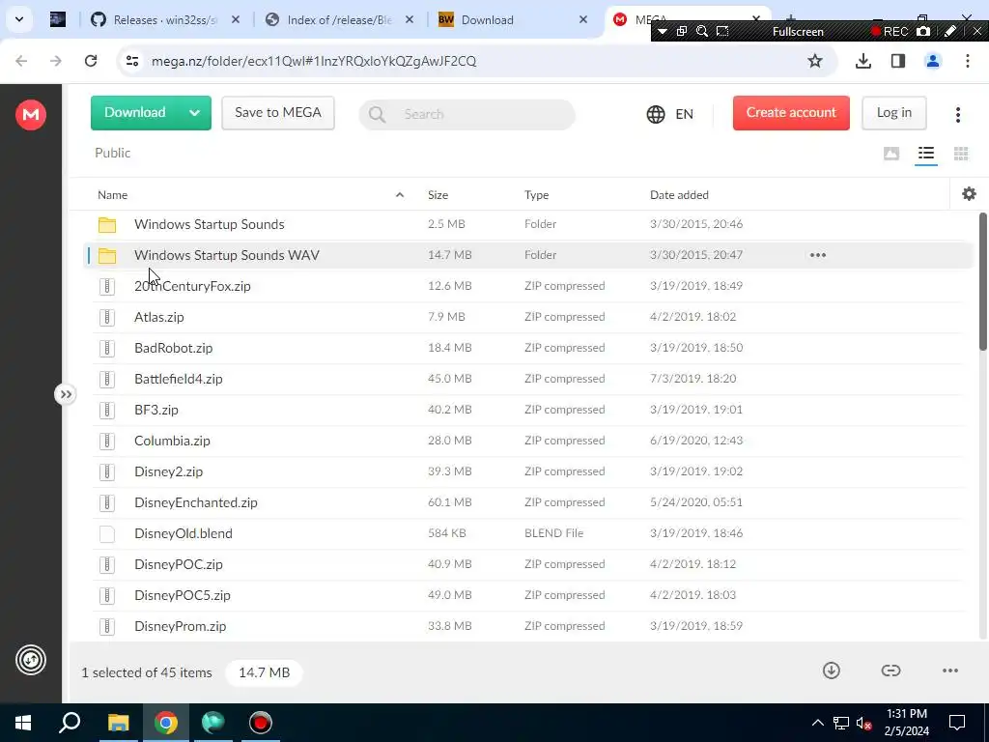The width and height of the screenshot is (989, 742).
Task: Open the EN language selector
Action: coord(670,114)
